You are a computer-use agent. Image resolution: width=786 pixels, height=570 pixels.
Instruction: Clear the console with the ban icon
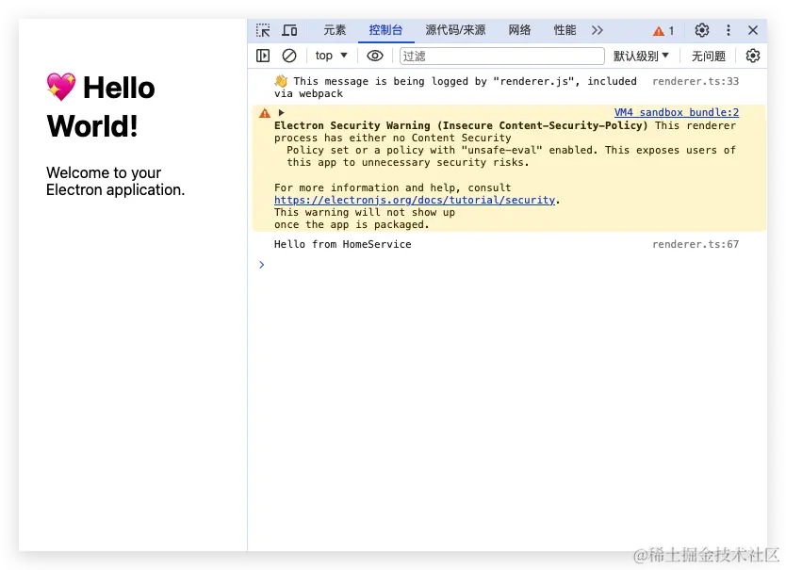click(x=289, y=56)
